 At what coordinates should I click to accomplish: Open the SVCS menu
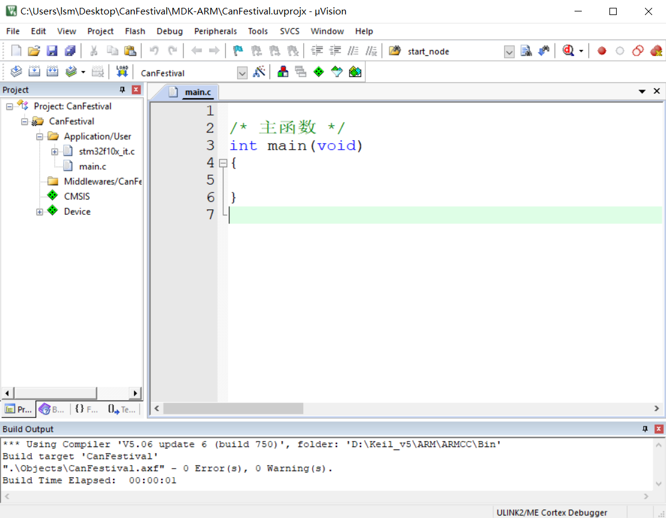[x=289, y=31]
